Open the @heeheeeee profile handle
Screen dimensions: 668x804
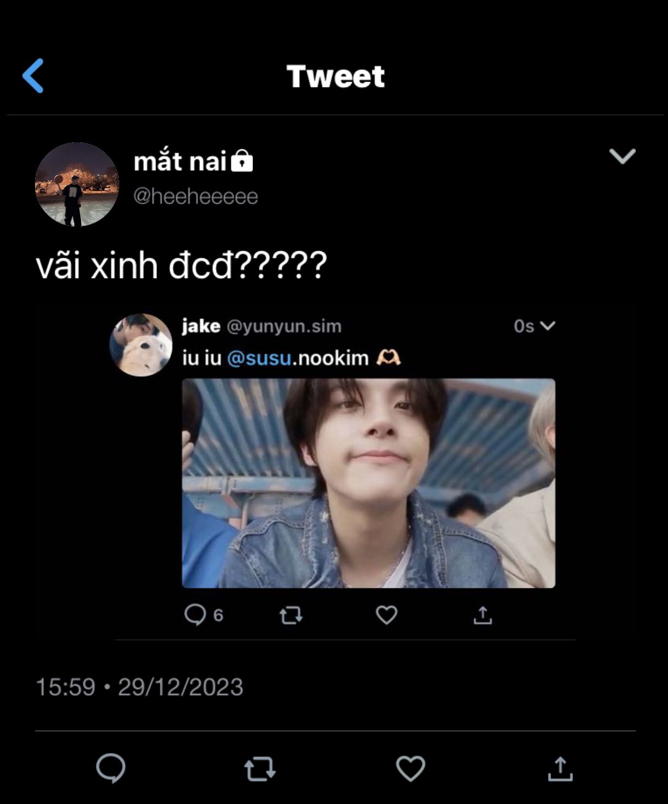(195, 196)
